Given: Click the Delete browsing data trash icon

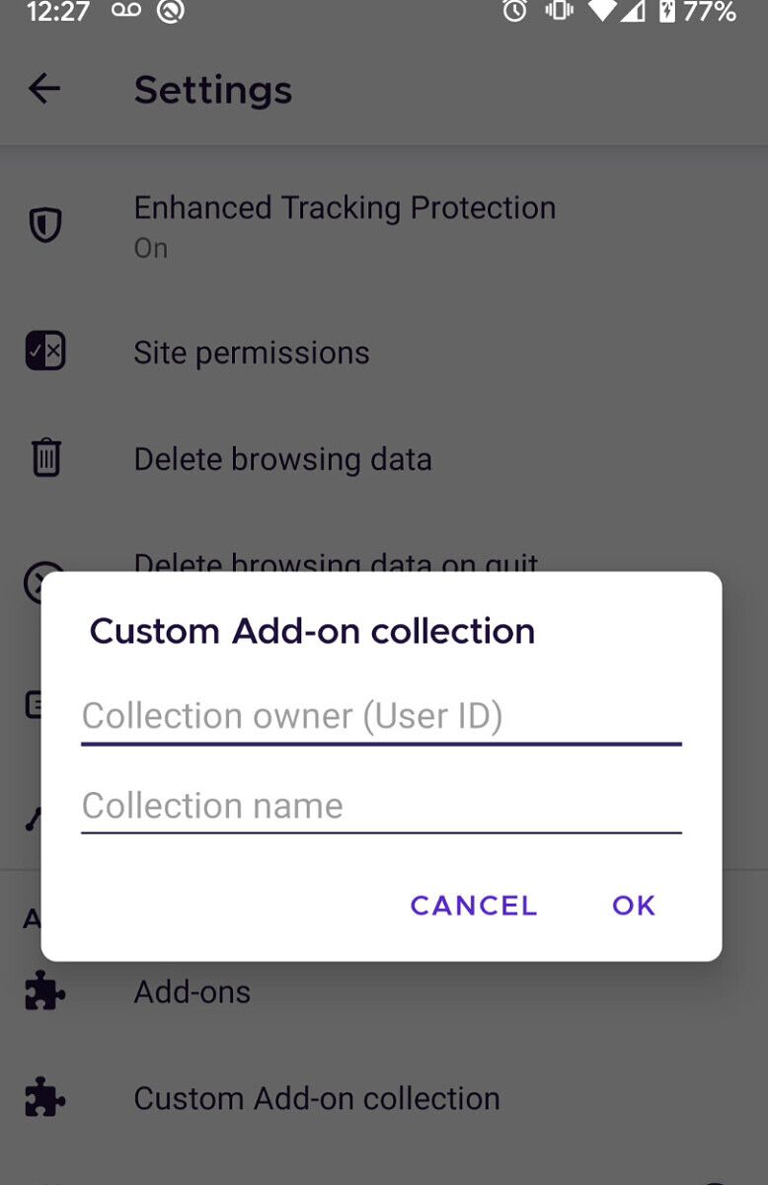Looking at the screenshot, I should pyautogui.click(x=43, y=456).
